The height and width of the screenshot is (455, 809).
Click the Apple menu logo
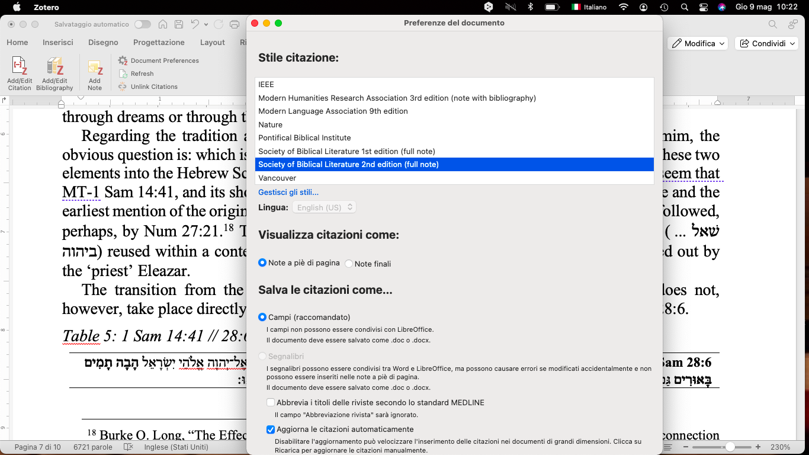tap(17, 7)
